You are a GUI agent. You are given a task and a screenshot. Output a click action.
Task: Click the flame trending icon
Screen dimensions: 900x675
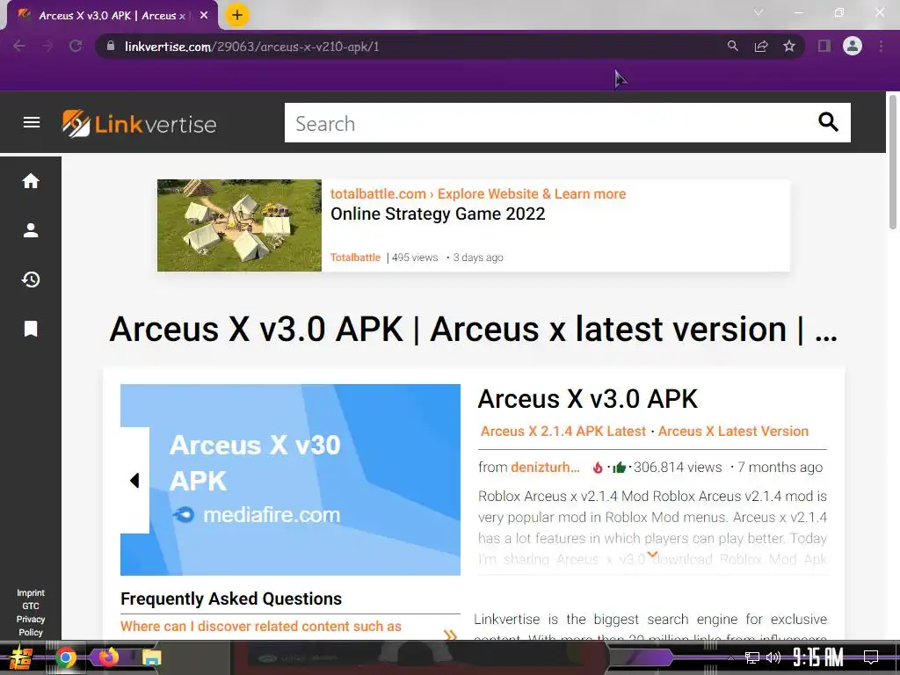598,468
